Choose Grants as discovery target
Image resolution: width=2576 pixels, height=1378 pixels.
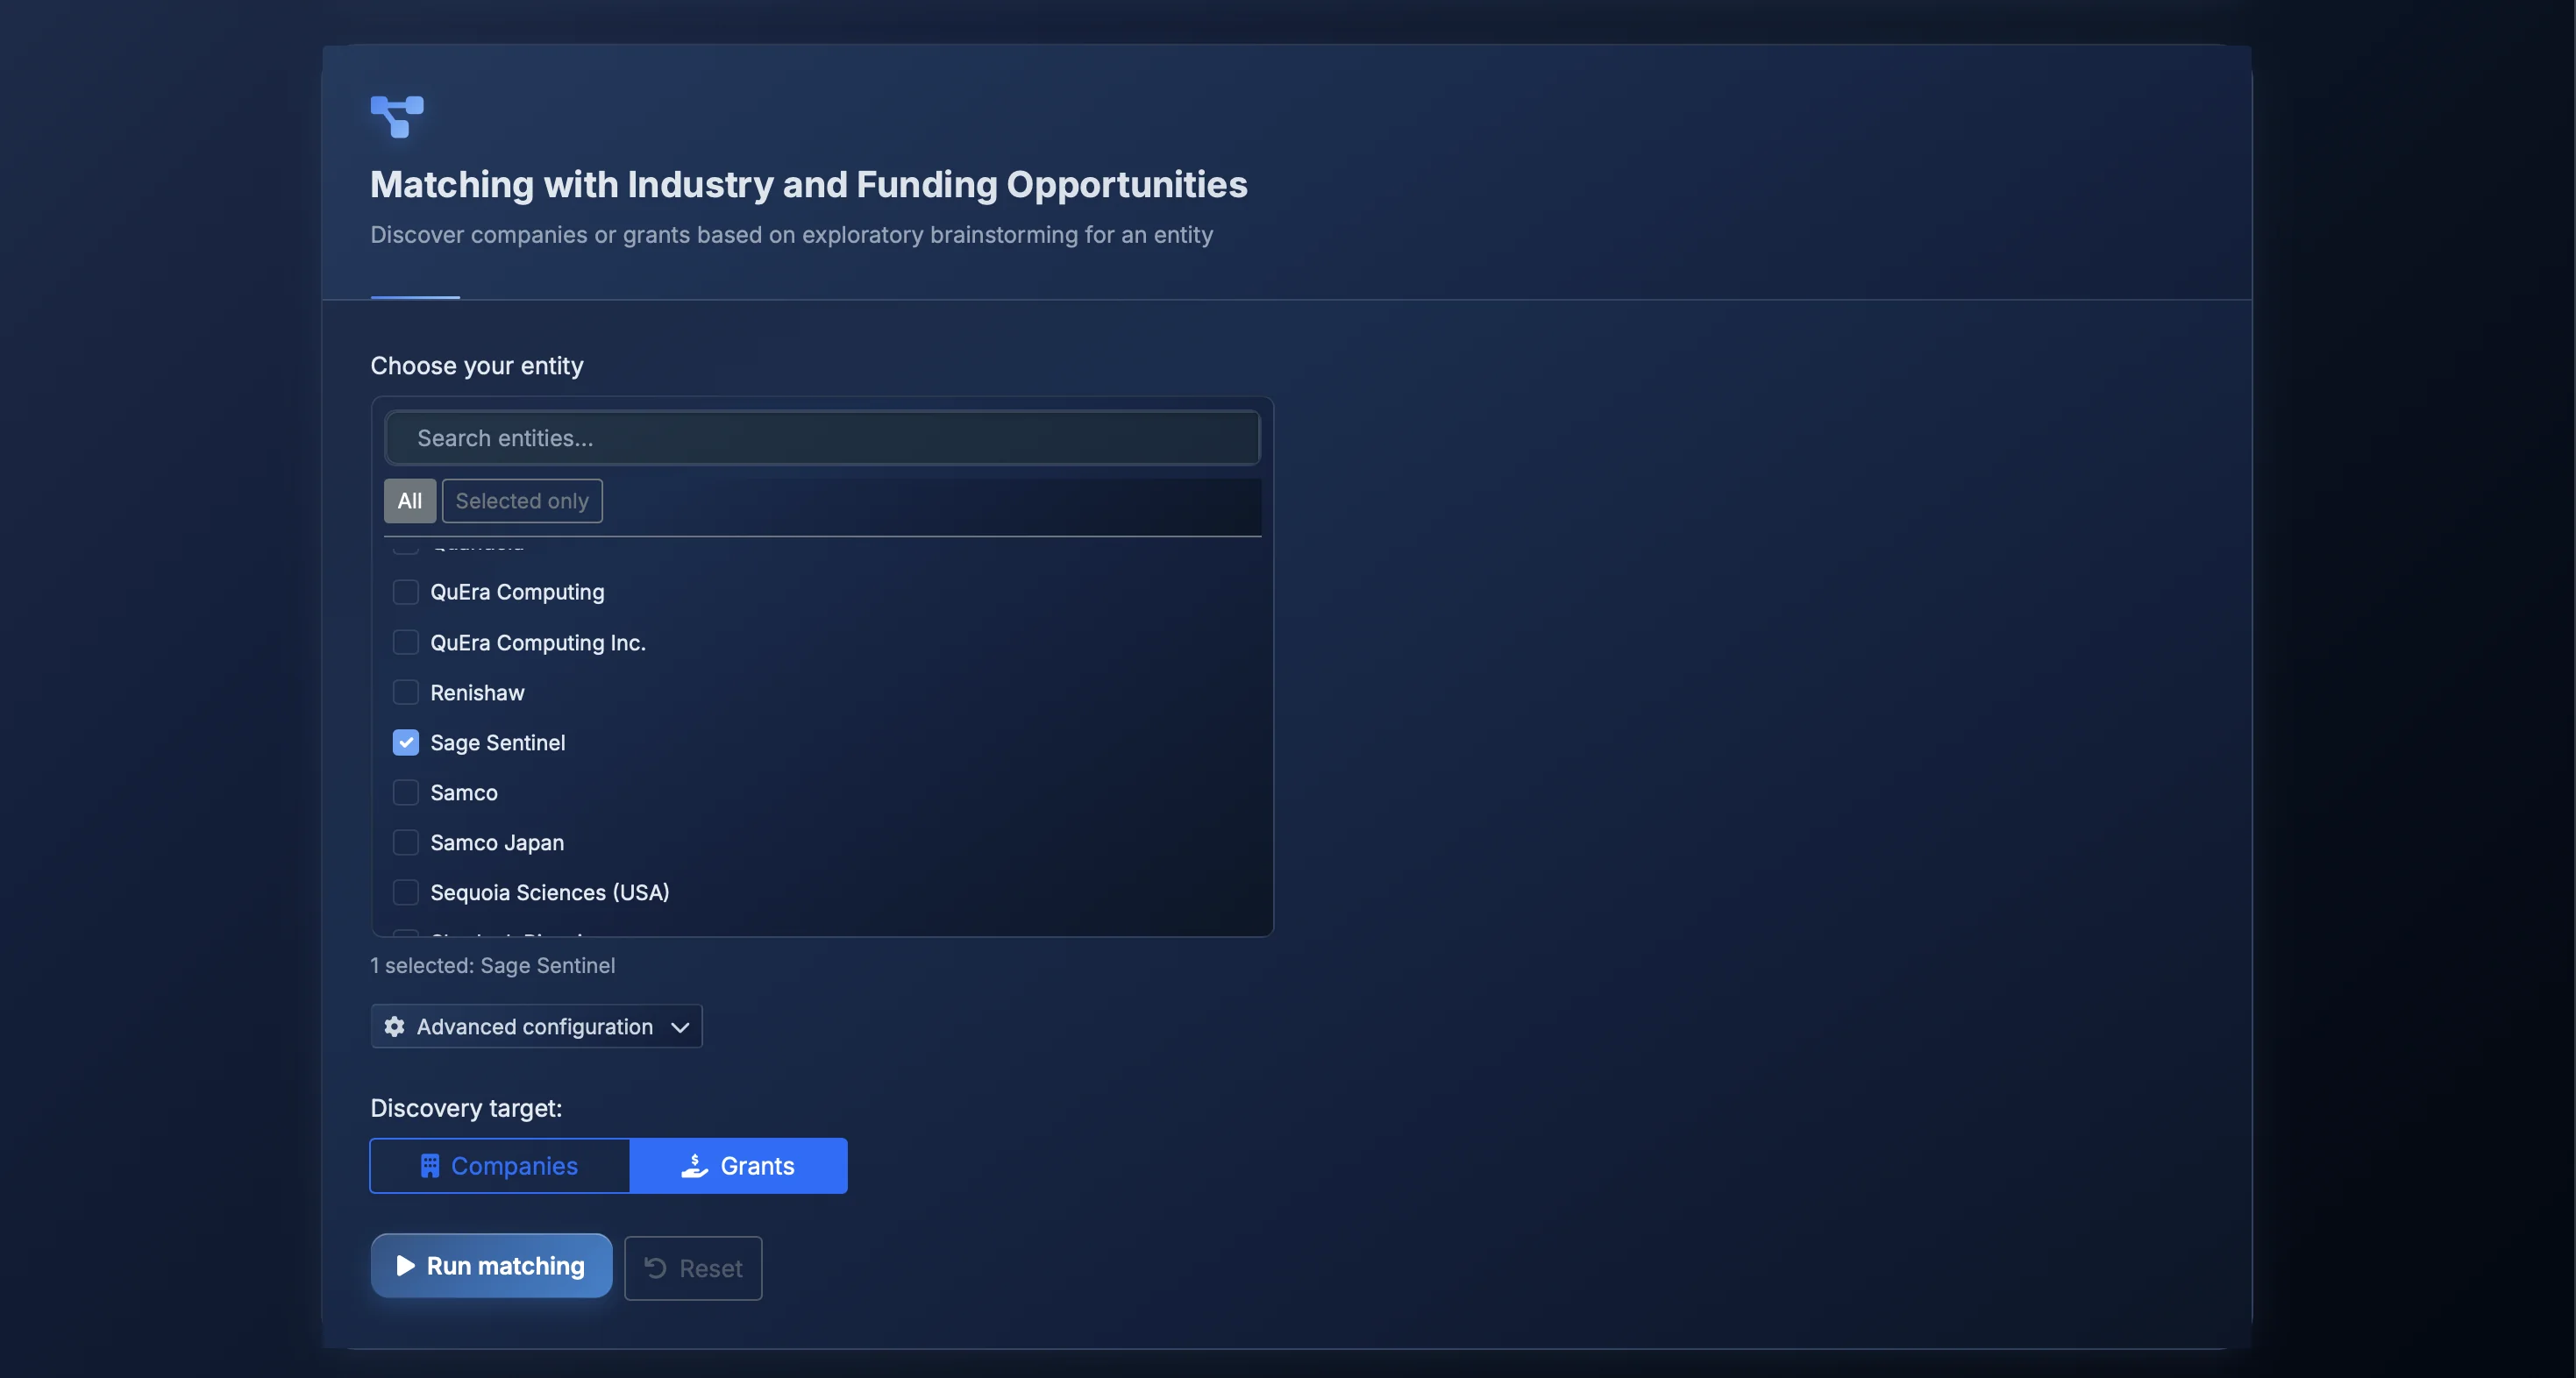(739, 1166)
